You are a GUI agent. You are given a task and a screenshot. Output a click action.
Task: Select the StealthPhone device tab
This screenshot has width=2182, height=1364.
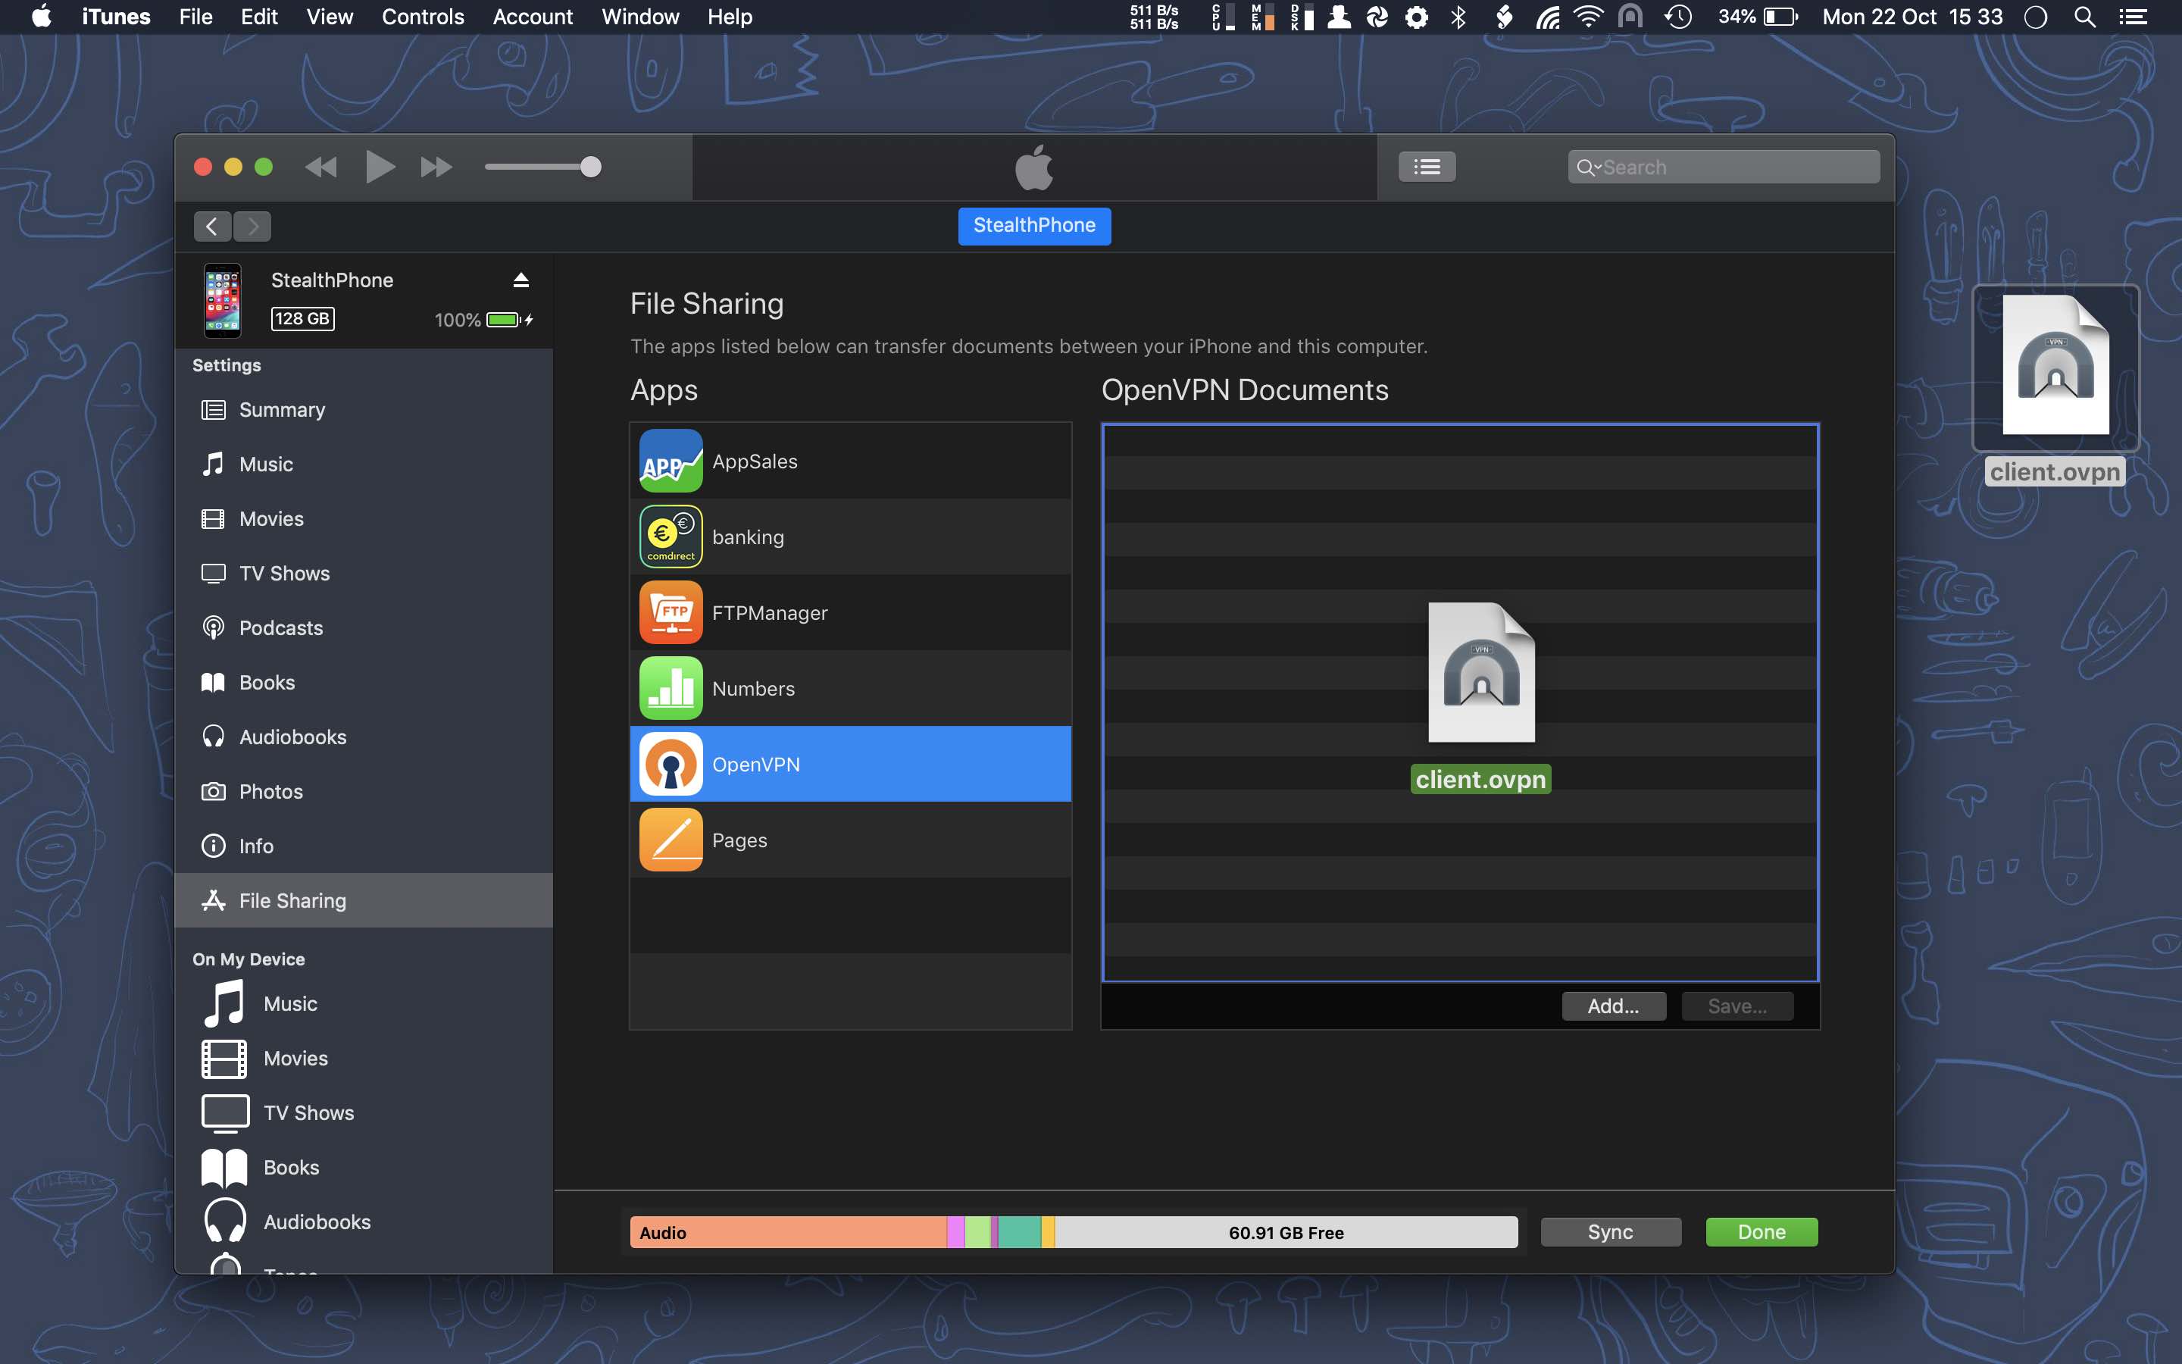[1034, 226]
